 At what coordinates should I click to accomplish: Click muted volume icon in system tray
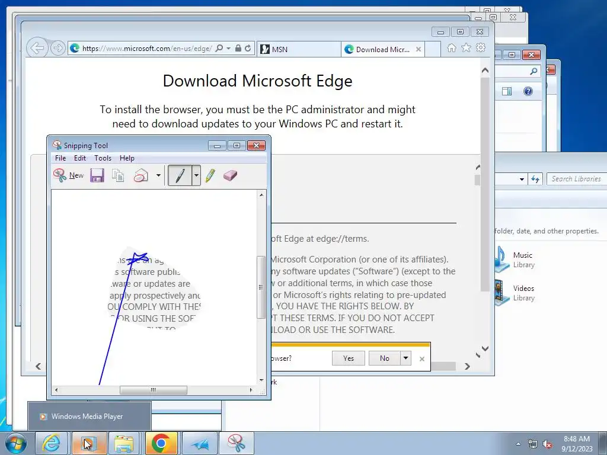click(x=547, y=444)
